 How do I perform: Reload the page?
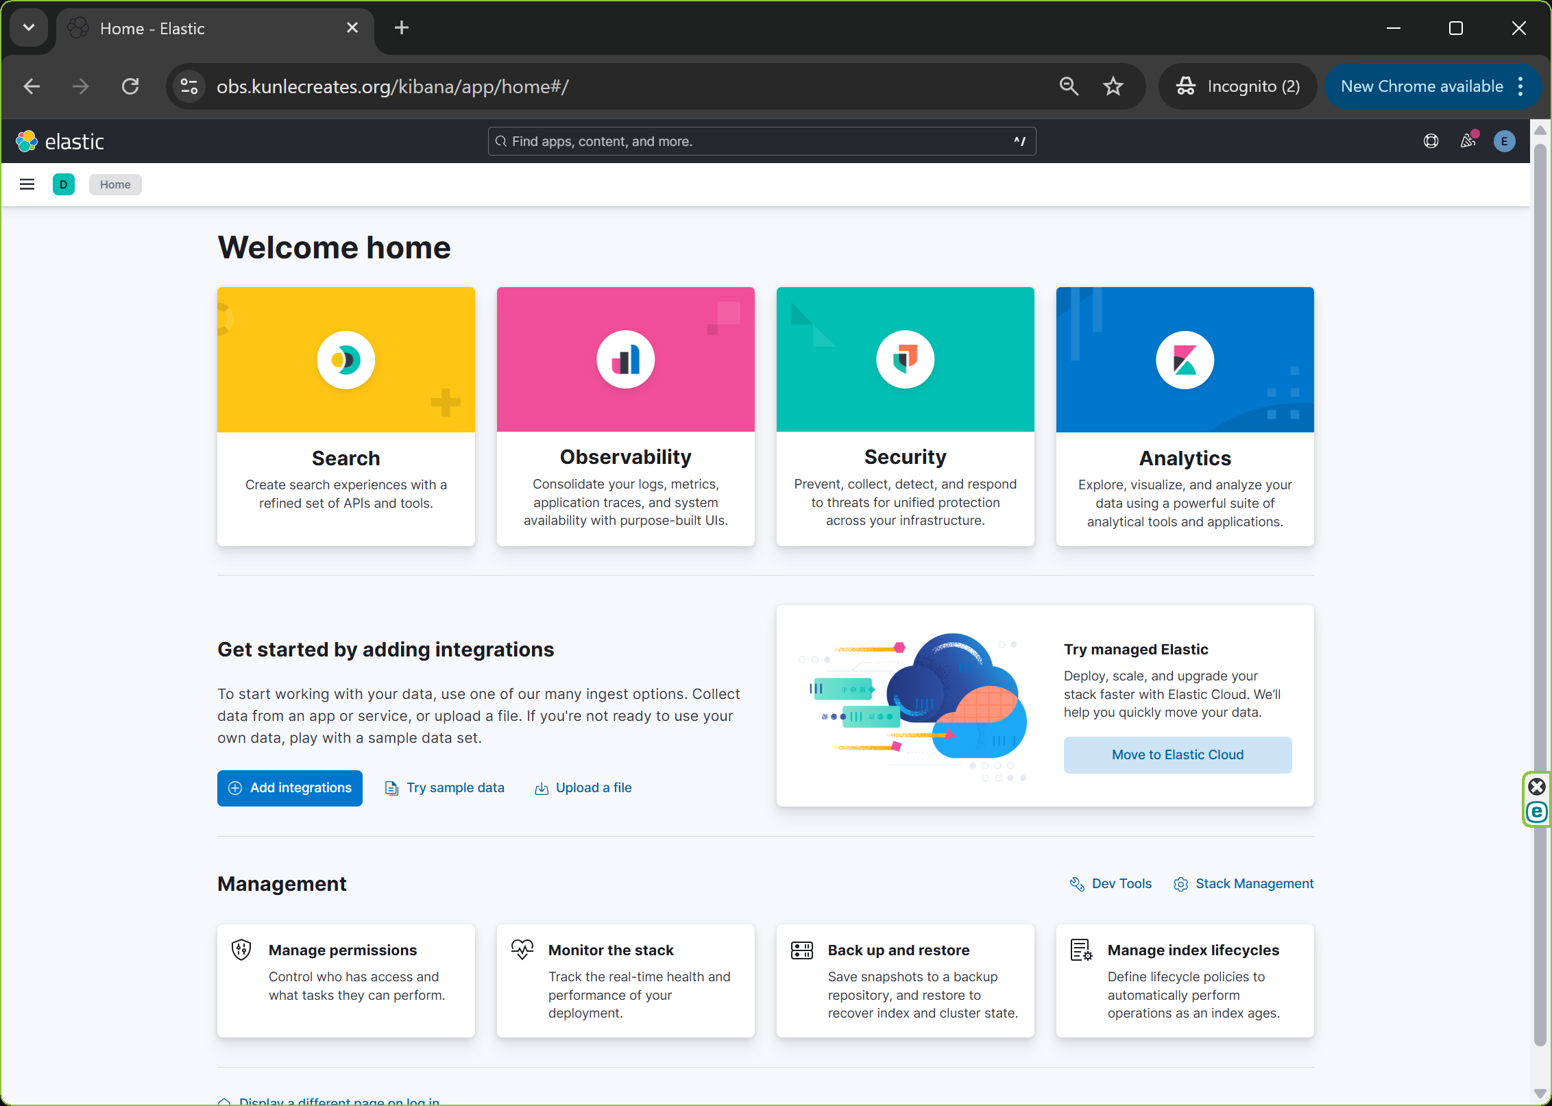pyautogui.click(x=130, y=86)
